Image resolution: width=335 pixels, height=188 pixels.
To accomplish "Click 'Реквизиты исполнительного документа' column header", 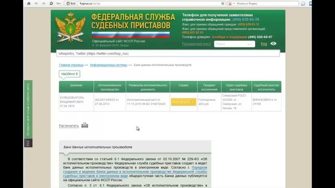I will point(148,87).
